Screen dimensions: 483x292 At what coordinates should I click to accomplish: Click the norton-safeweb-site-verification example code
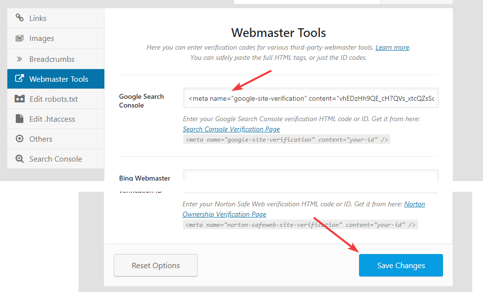coord(301,225)
